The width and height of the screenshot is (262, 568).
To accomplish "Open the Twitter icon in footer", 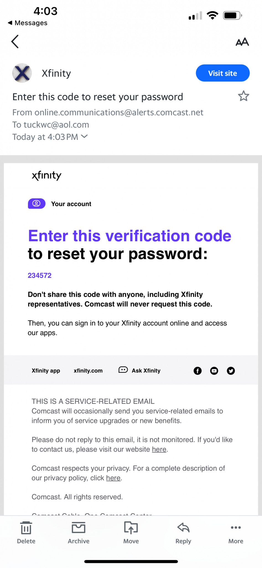I will 231,371.
